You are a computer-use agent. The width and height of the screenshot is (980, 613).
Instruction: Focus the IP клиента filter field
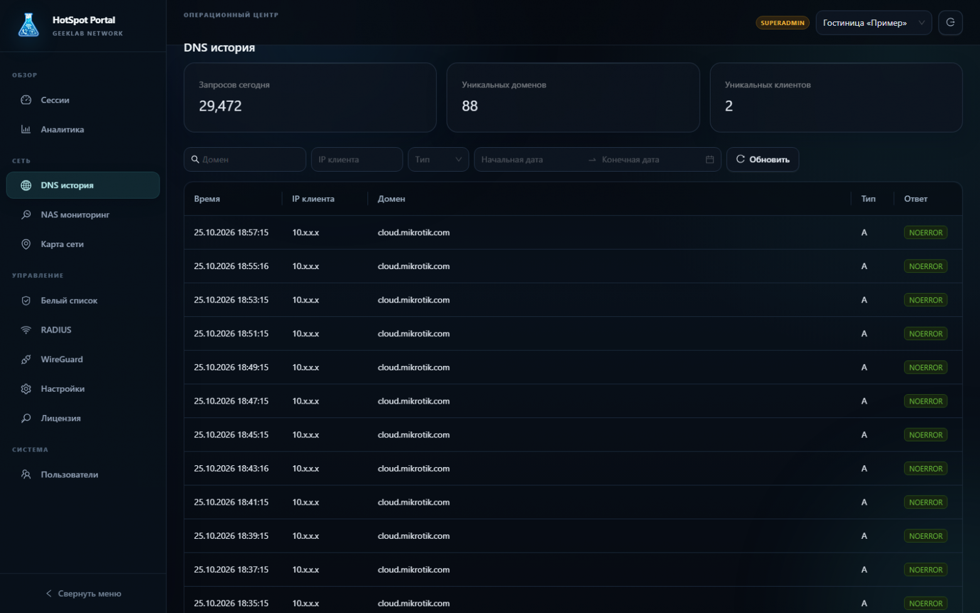(357, 160)
